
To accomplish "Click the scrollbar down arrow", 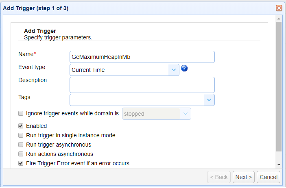I will click(279, 164).
